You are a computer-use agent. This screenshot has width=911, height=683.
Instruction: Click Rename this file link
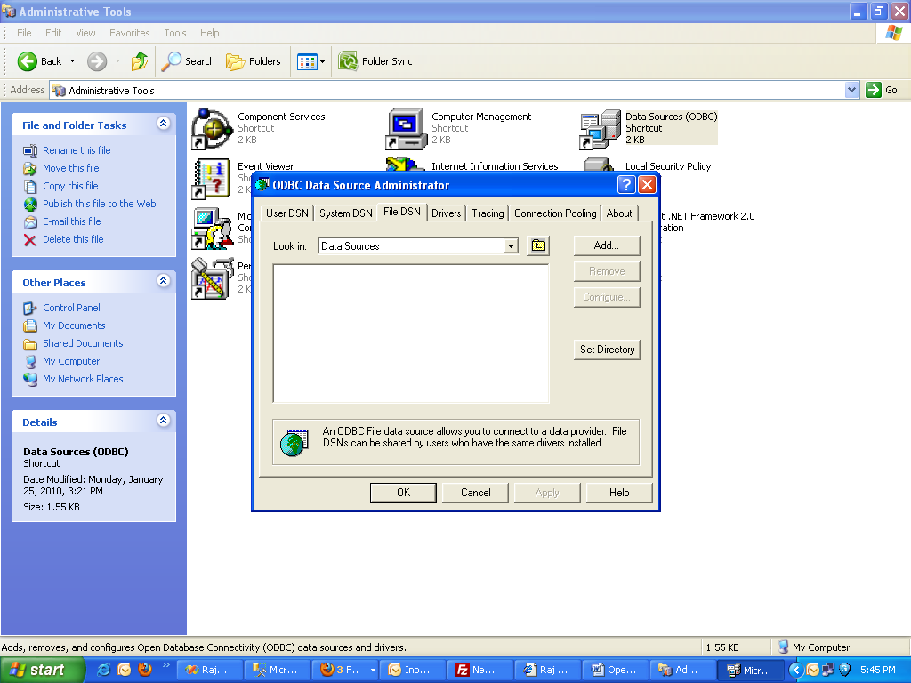click(77, 150)
